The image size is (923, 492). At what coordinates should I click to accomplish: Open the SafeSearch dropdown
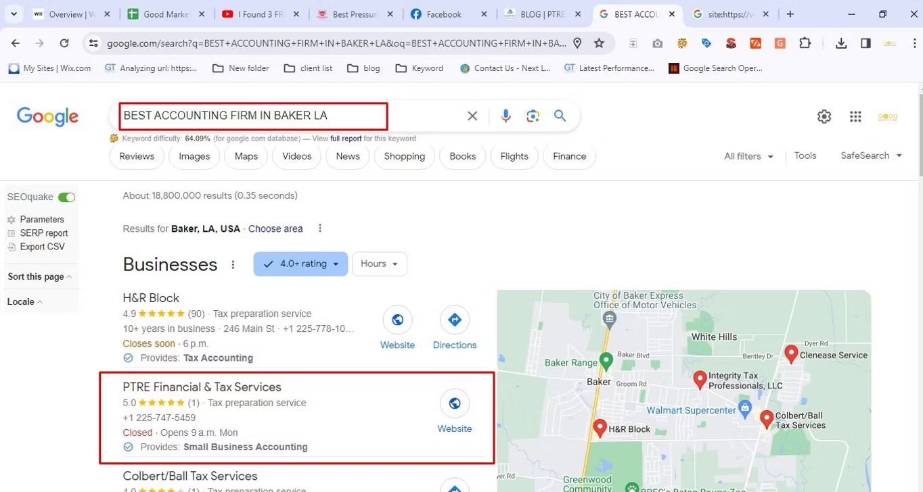(871, 155)
